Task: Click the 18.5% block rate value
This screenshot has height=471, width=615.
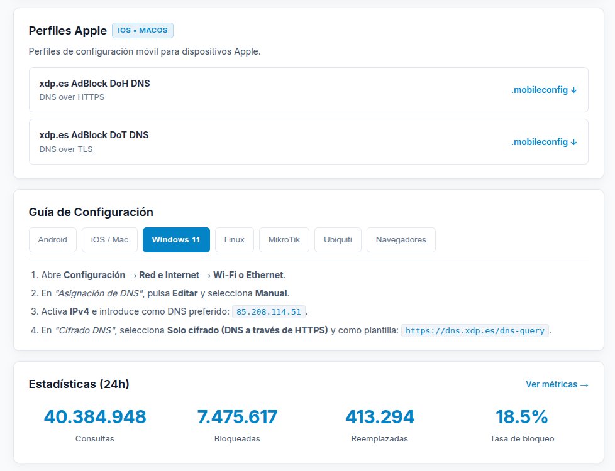Action: click(522, 416)
